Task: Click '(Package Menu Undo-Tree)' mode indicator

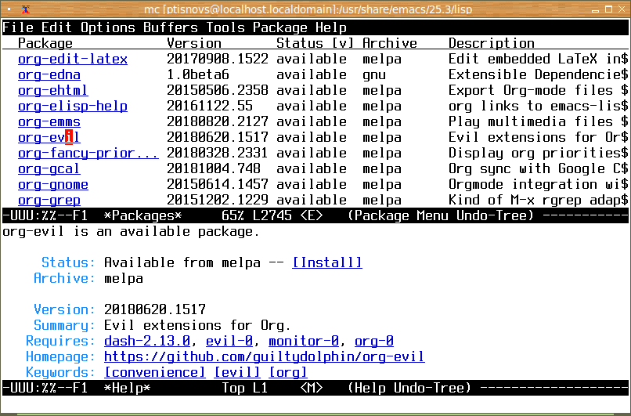Action: [441, 216]
